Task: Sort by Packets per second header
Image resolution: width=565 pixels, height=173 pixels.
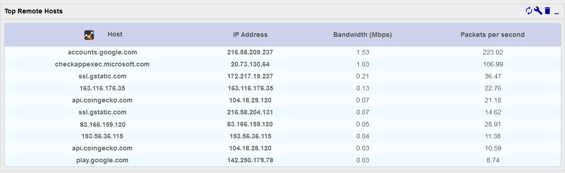Action: [493, 35]
